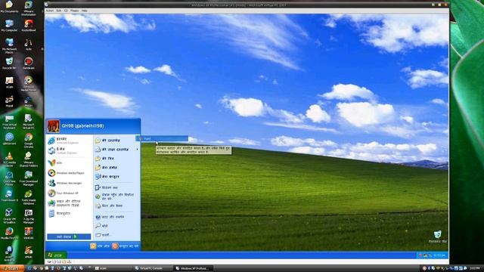Open the Action menu in Virtual PC window
The width and height of the screenshot is (484, 272).
(49, 11)
